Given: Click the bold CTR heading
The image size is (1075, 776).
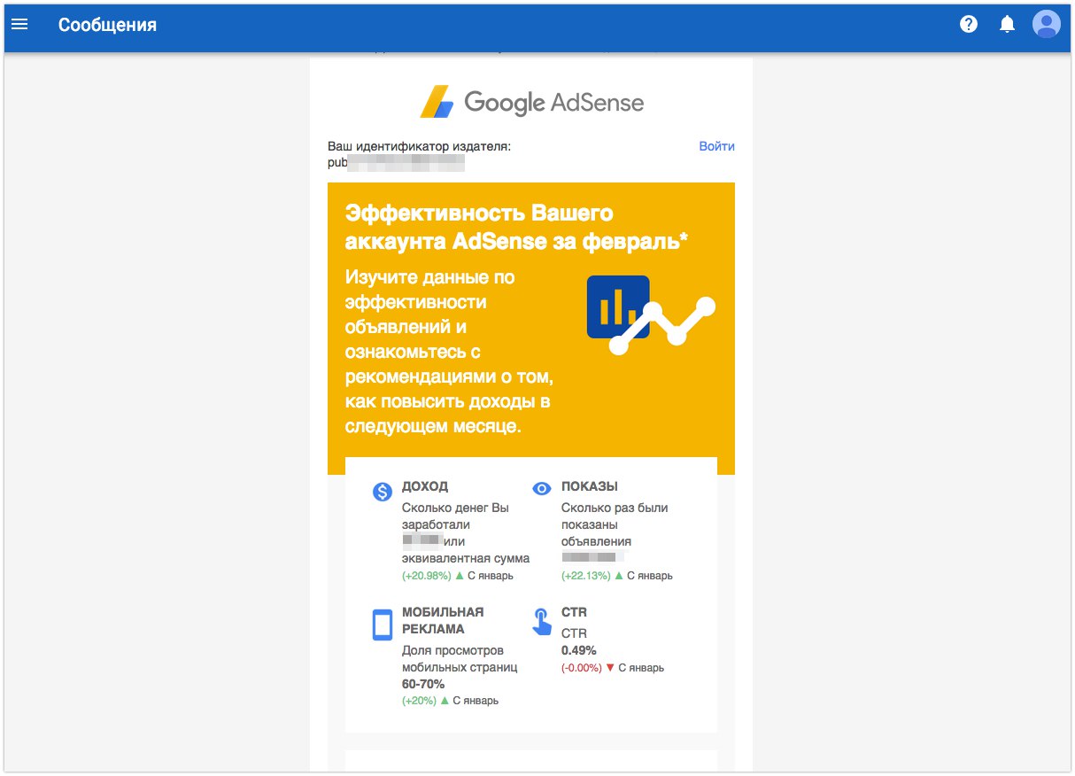Looking at the screenshot, I should pyautogui.click(x=574, y=612).
